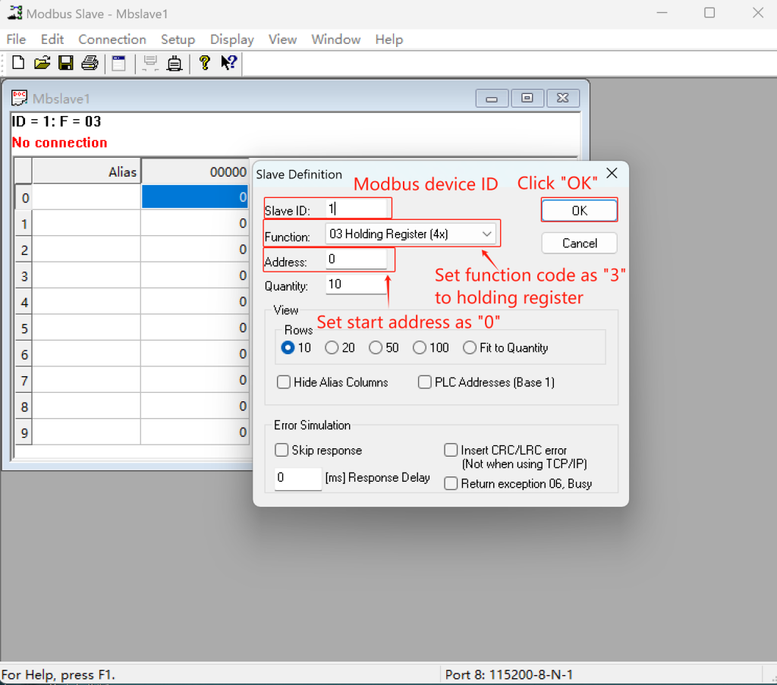Open the Connection menu
The height and width of the screenshot is (685, 777).
(112, 39)
